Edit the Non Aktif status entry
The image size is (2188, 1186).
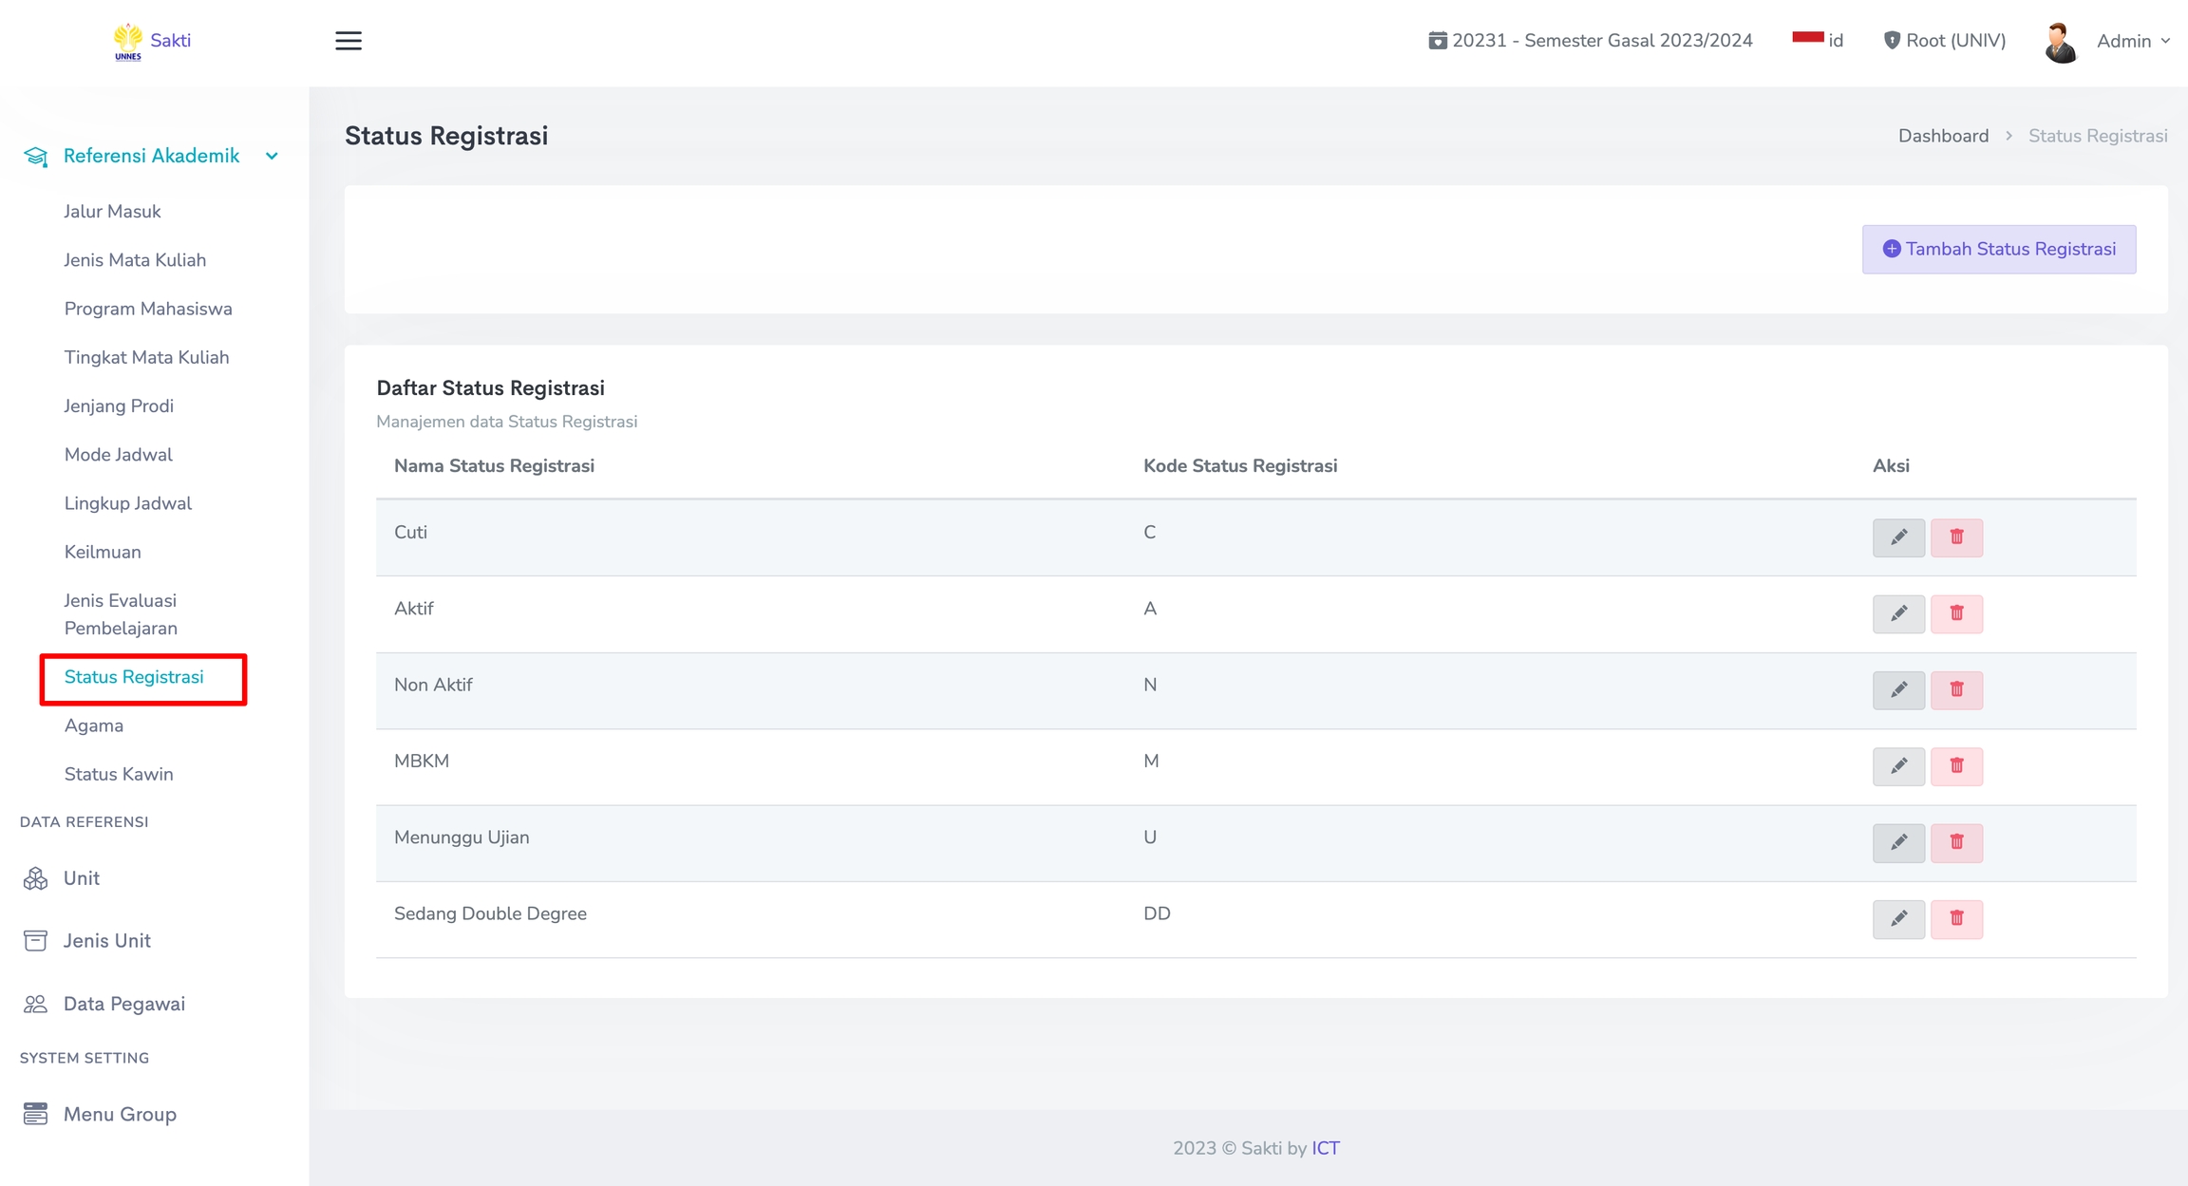click(x=1897, y=690)
